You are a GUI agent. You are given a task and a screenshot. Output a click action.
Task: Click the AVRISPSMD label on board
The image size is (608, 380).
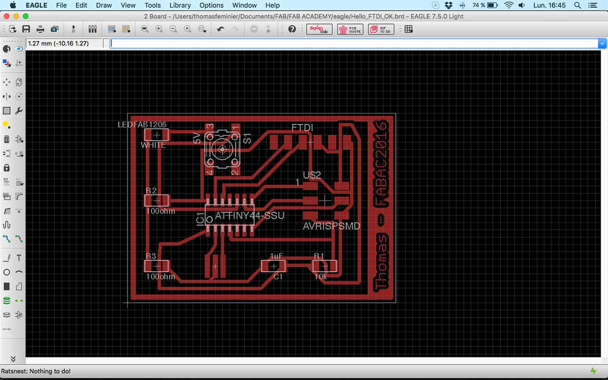click(332, 226)
